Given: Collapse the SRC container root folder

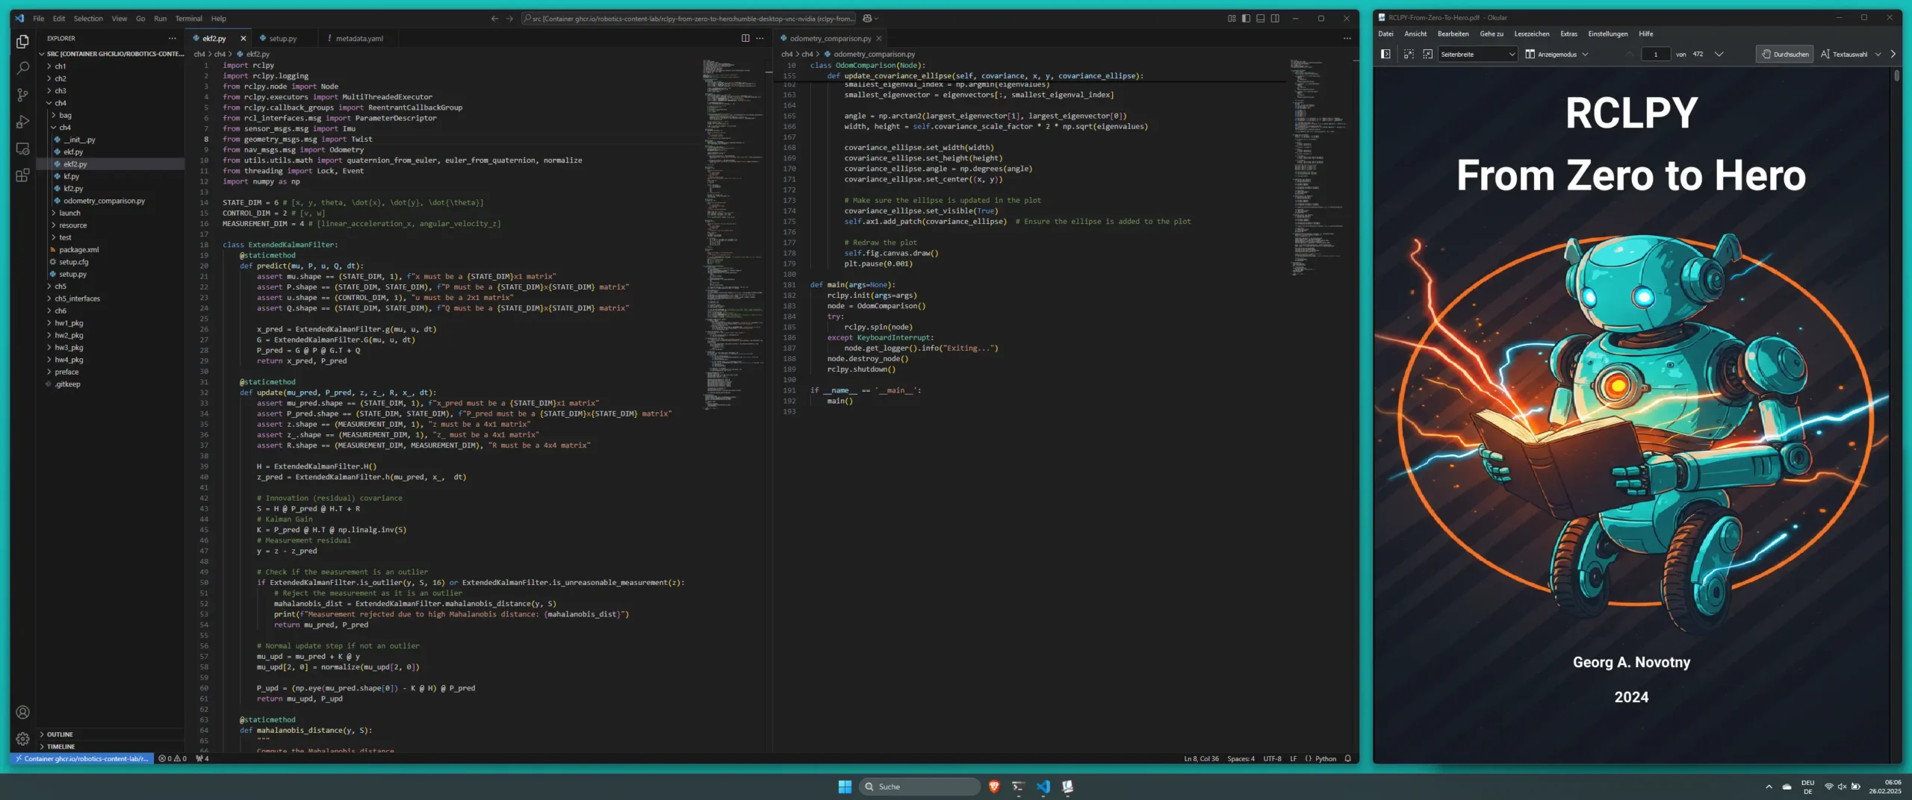Looking at the screenshot, I should pos(111,54).
